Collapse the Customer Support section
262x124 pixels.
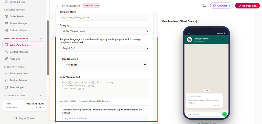[41, 10]
